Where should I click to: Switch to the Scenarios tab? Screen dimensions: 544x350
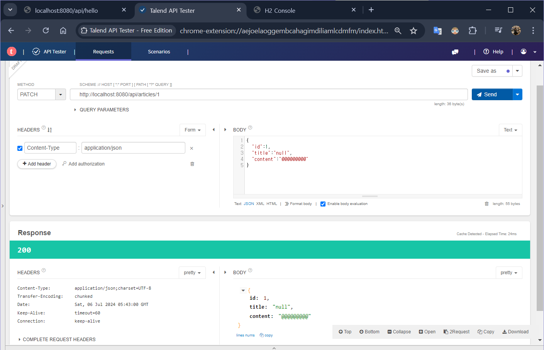[x=159, y=51]
